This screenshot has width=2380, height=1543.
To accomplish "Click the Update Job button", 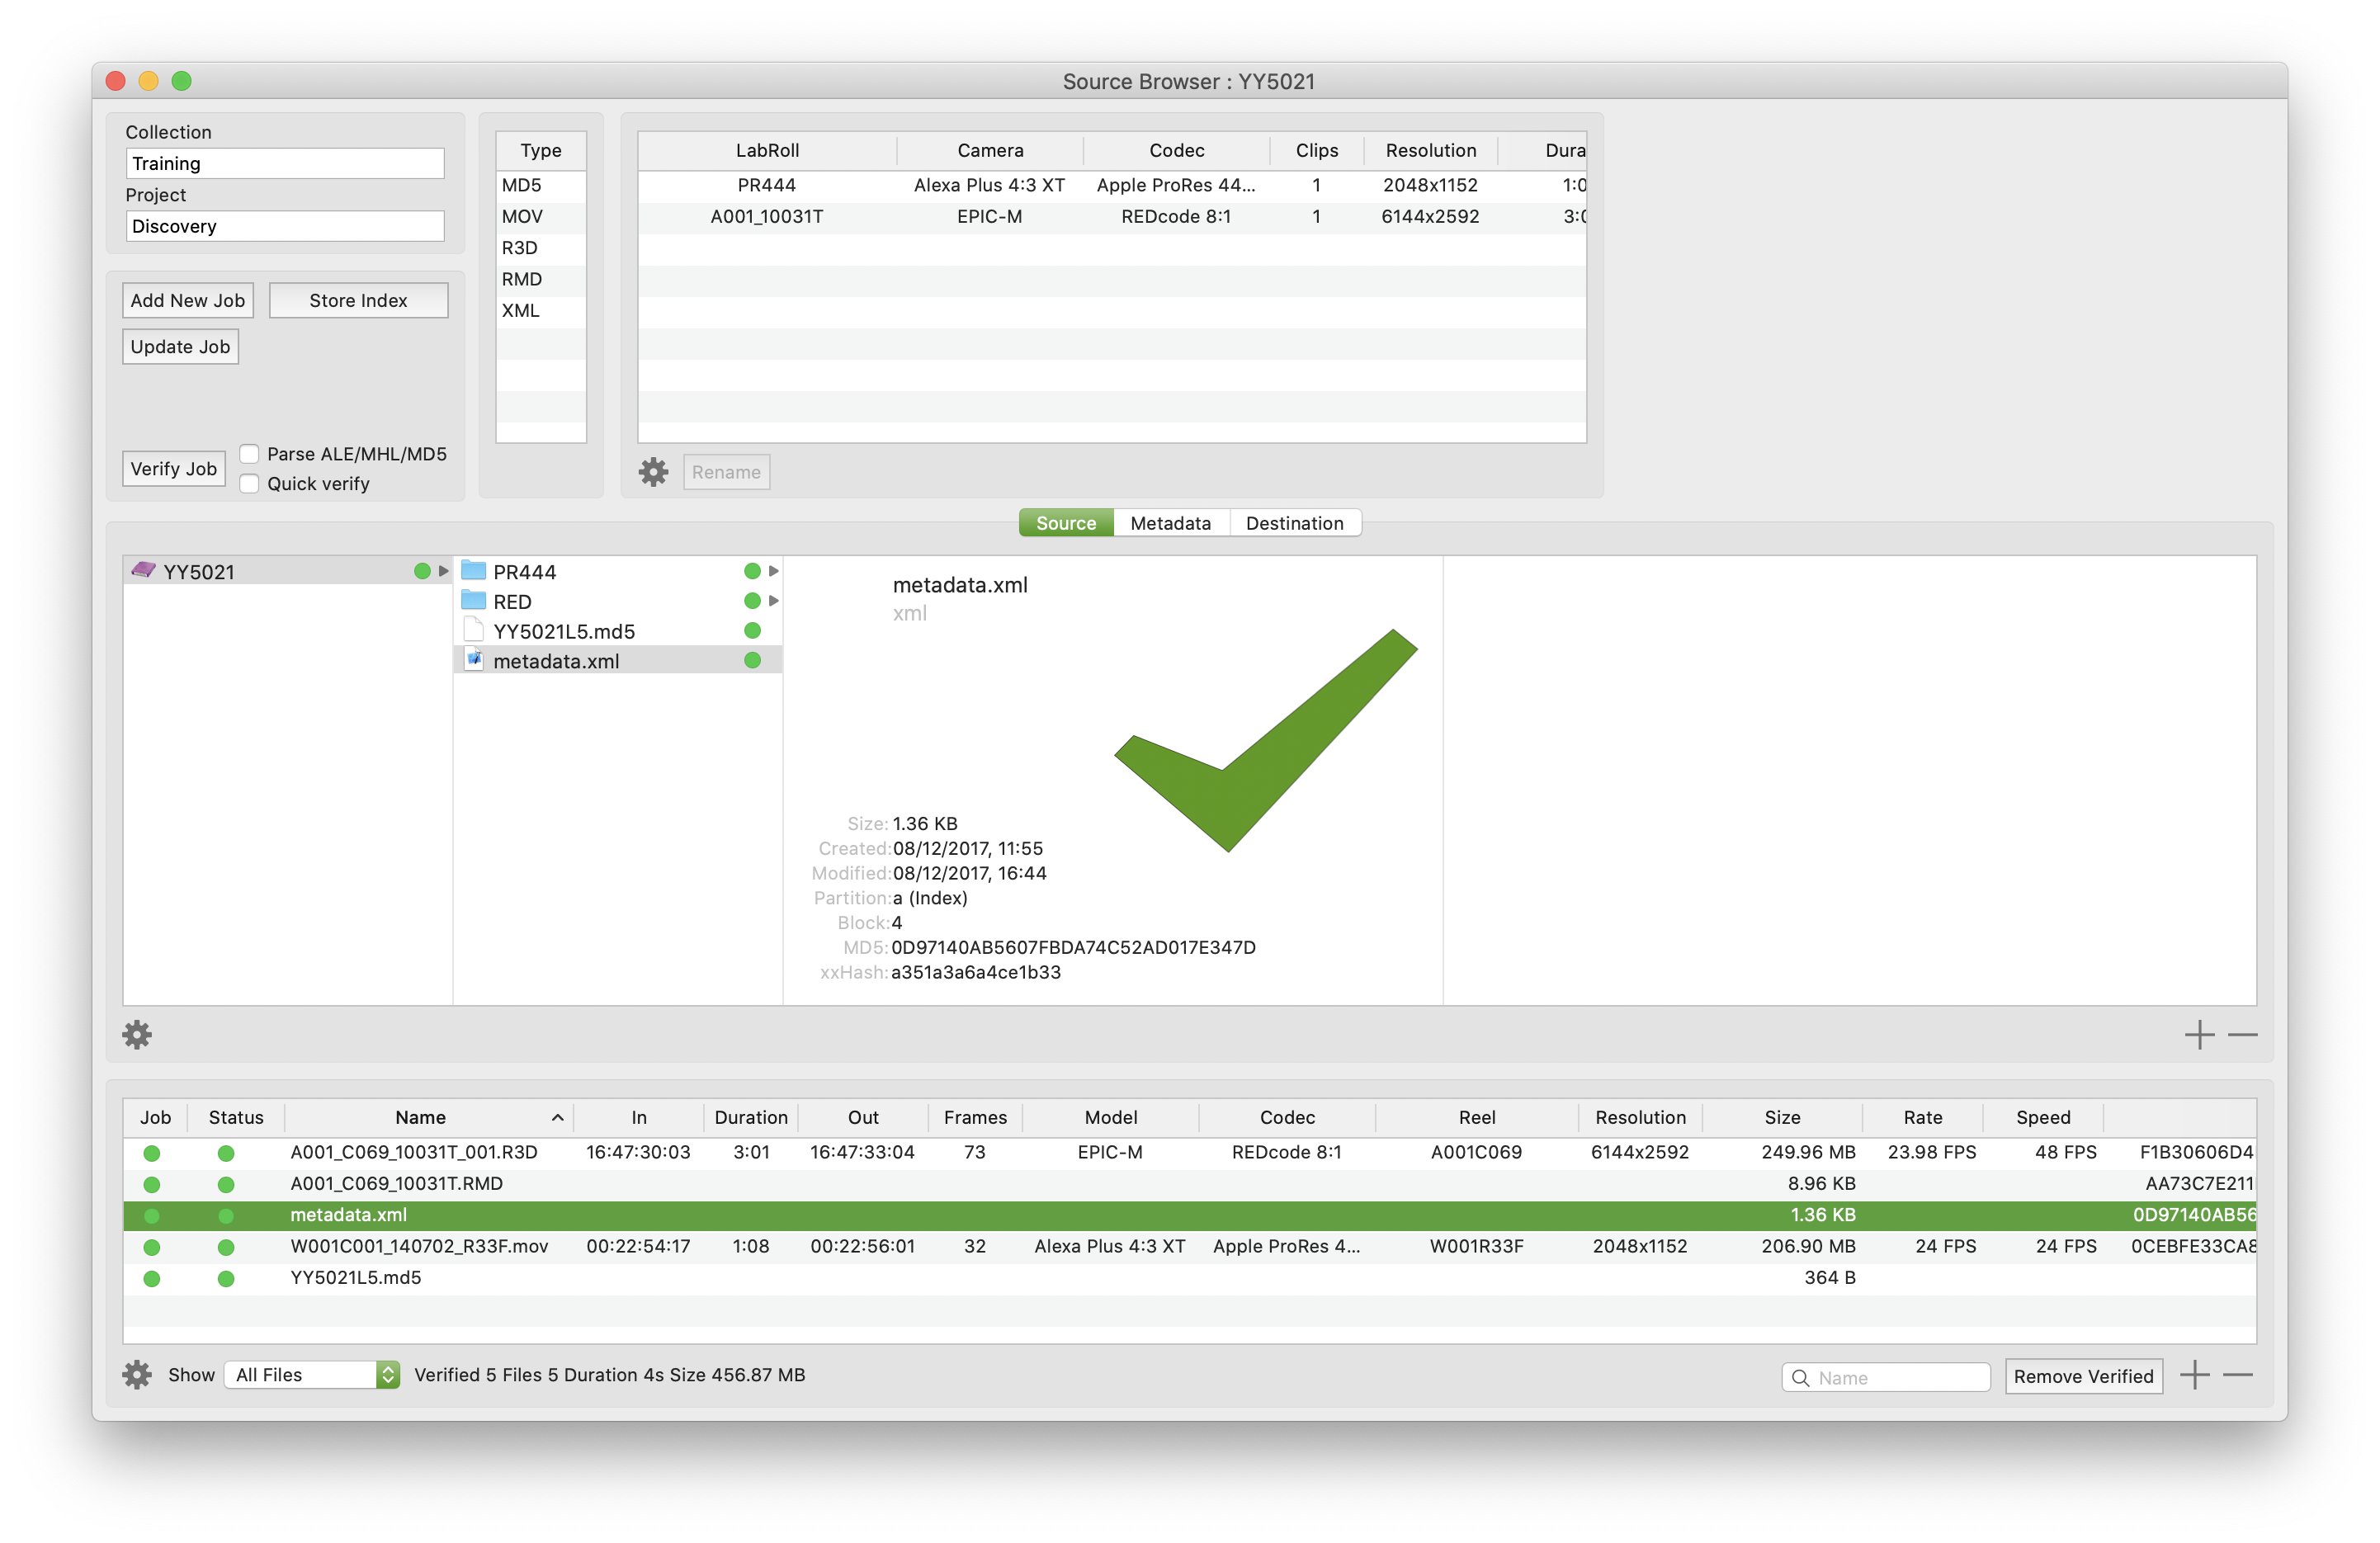I will click(x=180, y=346).
